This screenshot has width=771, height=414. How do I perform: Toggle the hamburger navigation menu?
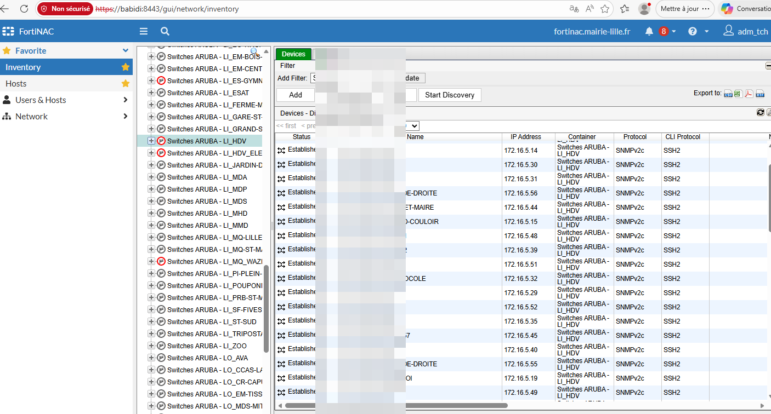[x=144, y=31]
